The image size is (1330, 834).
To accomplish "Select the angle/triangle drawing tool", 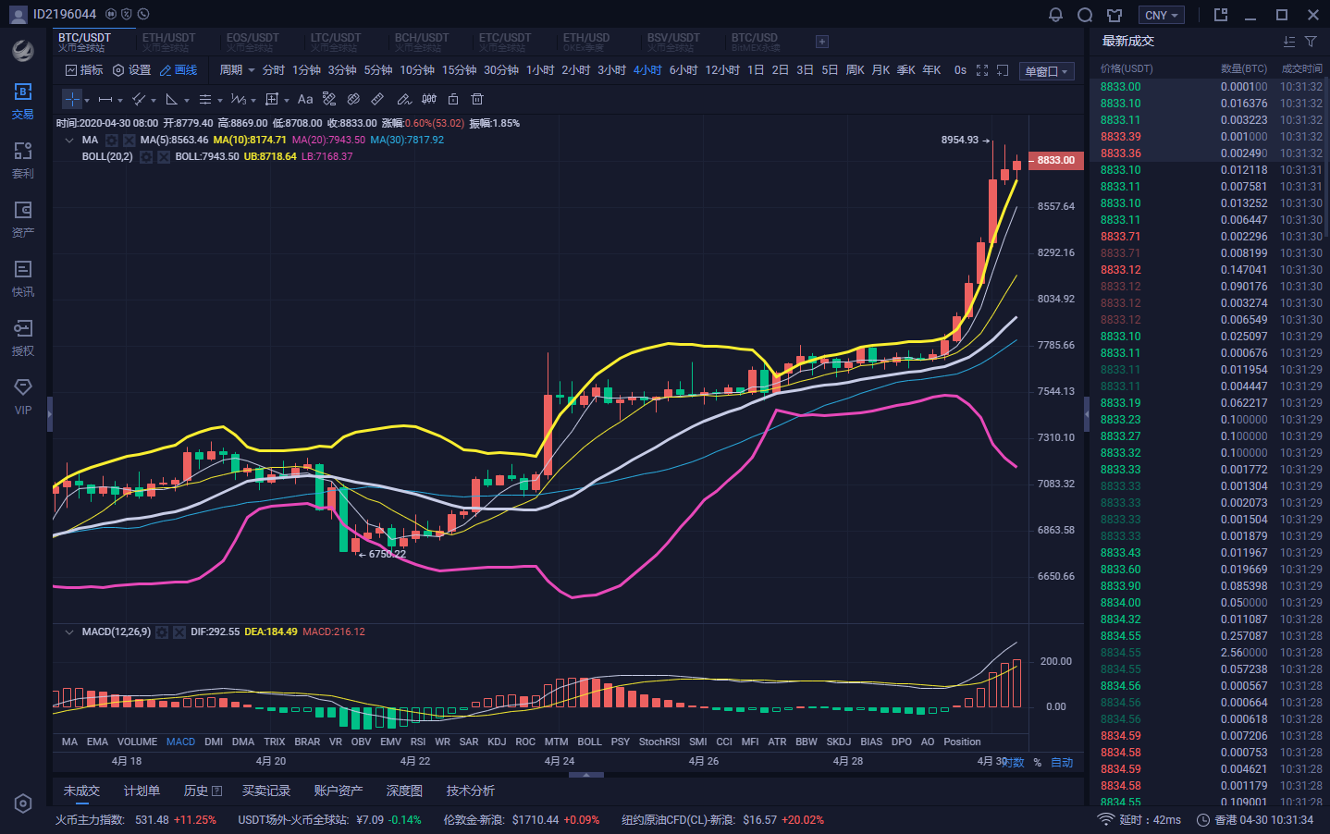I will [172, 99].
